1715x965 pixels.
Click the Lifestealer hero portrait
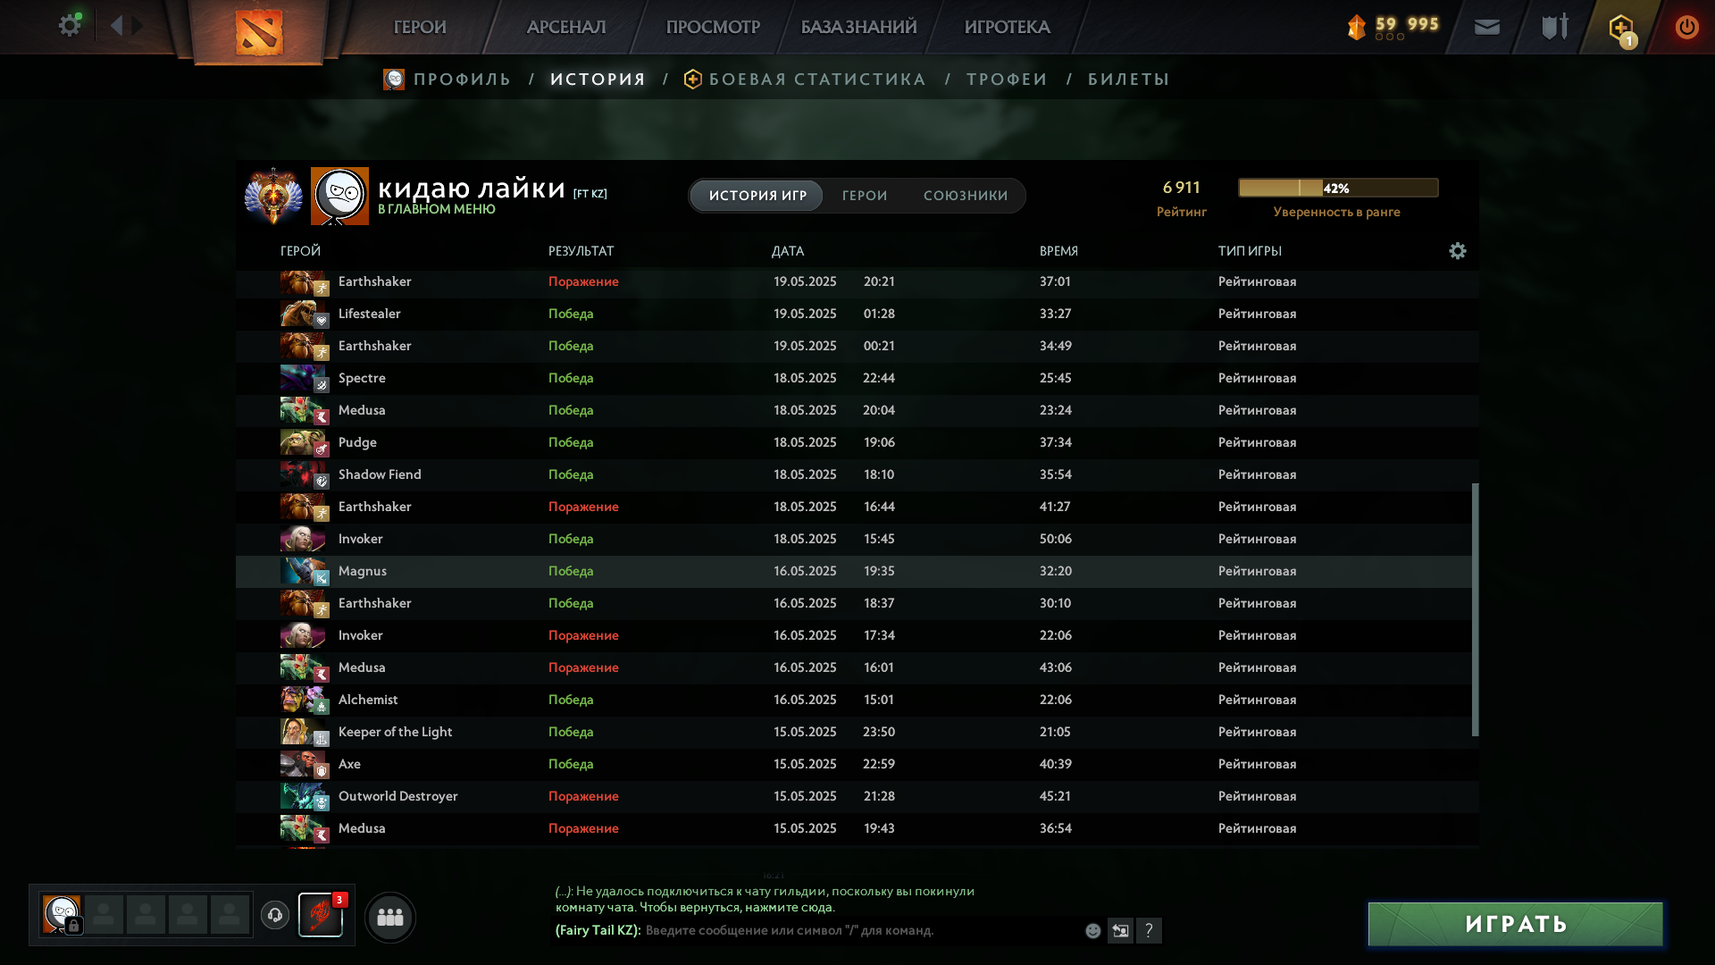pyautogui.click(x=303, y=314)
